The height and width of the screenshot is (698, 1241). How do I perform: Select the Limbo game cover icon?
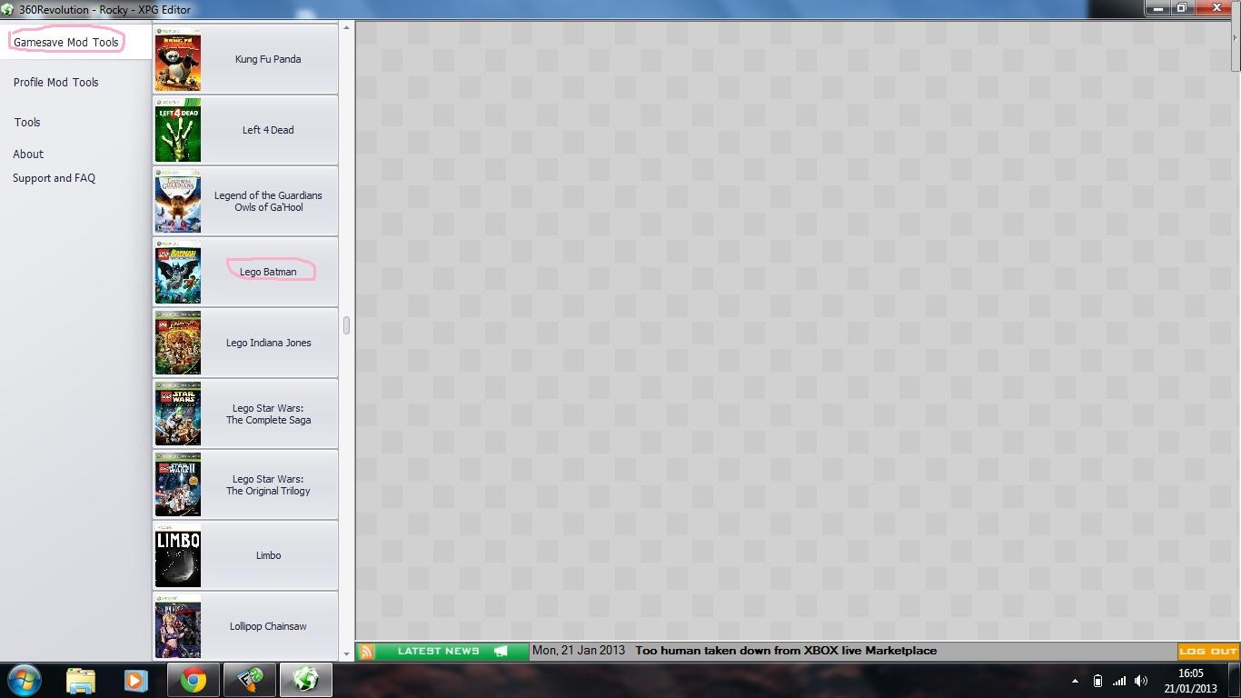[177, 555]
